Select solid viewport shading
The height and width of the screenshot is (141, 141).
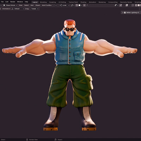139,5
